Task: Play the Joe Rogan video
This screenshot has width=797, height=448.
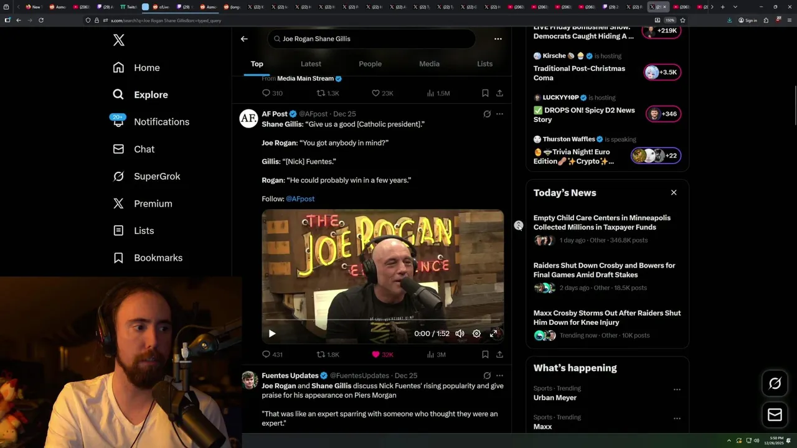Action: point(272,334)
